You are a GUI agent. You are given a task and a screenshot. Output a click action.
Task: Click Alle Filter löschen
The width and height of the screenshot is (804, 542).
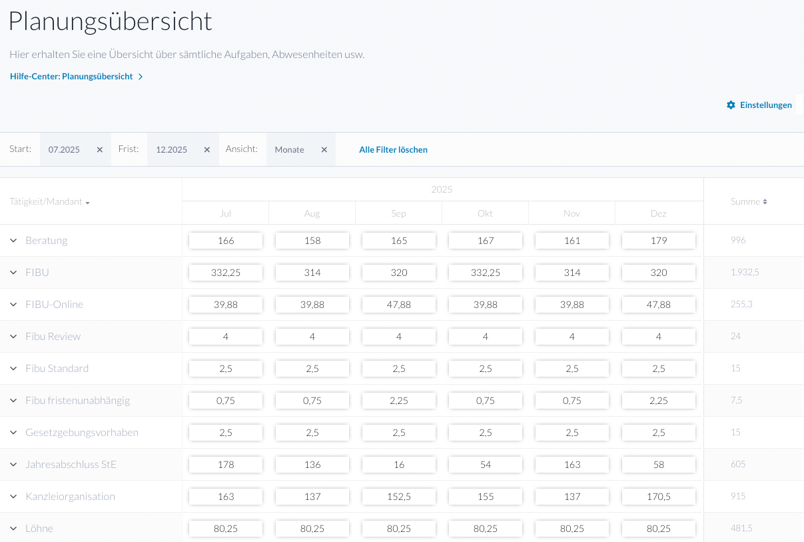tap(393, 150)
